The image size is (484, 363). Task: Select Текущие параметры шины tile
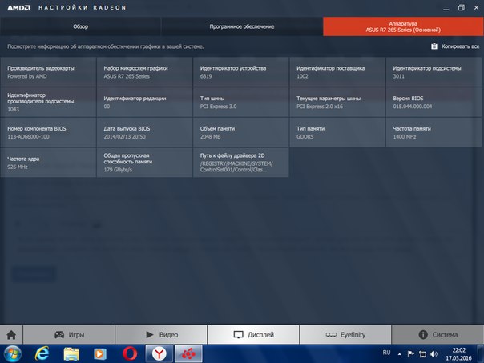point(337,103)
